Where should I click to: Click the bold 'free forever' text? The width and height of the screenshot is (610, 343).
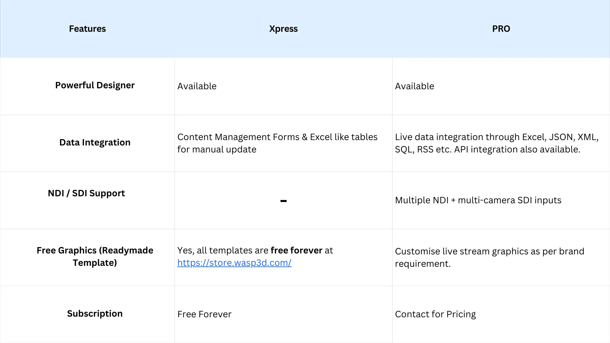[x=296, y=250]
